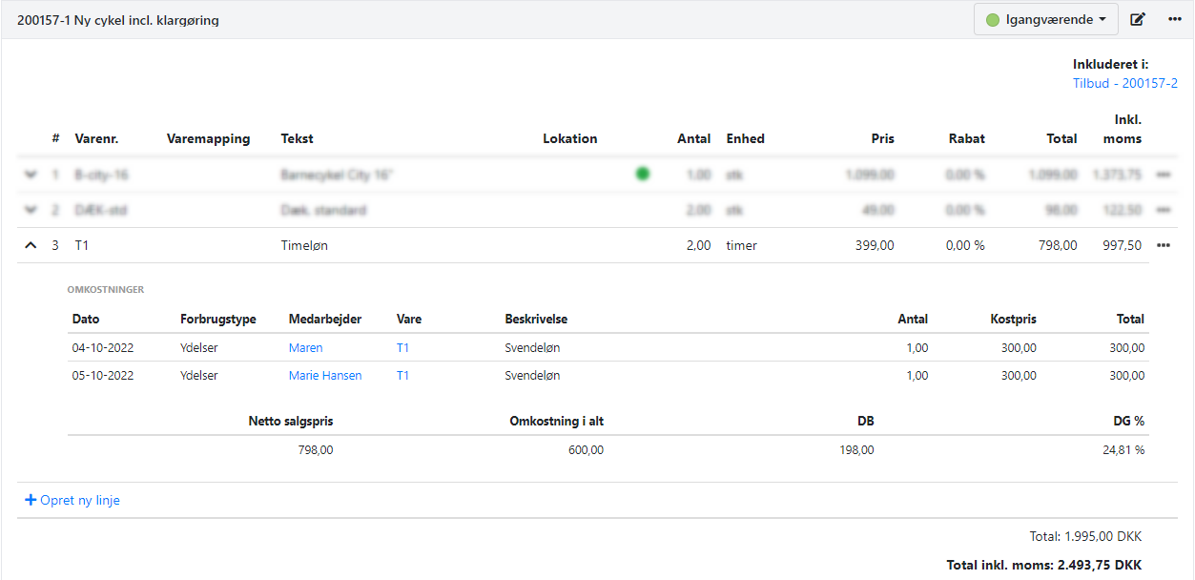1195x580 pixels.
Task: Expand row 2 DÆK-std details
Action: [31, 210]
